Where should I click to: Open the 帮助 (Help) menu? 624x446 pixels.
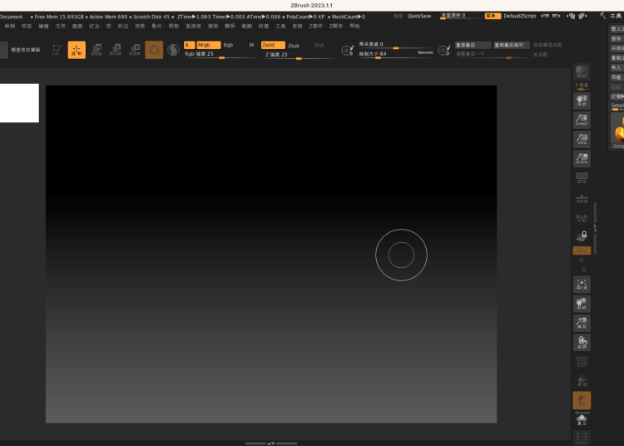tap(355, 26)
